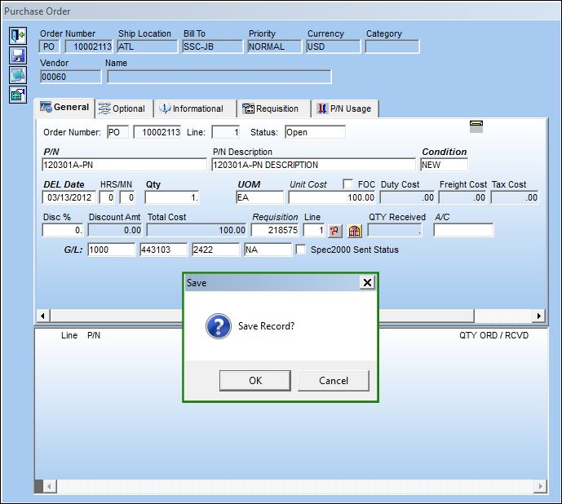Click the yellow archway icon beside QTY Received
The image size is (562, 504).
tap(355, 231)
